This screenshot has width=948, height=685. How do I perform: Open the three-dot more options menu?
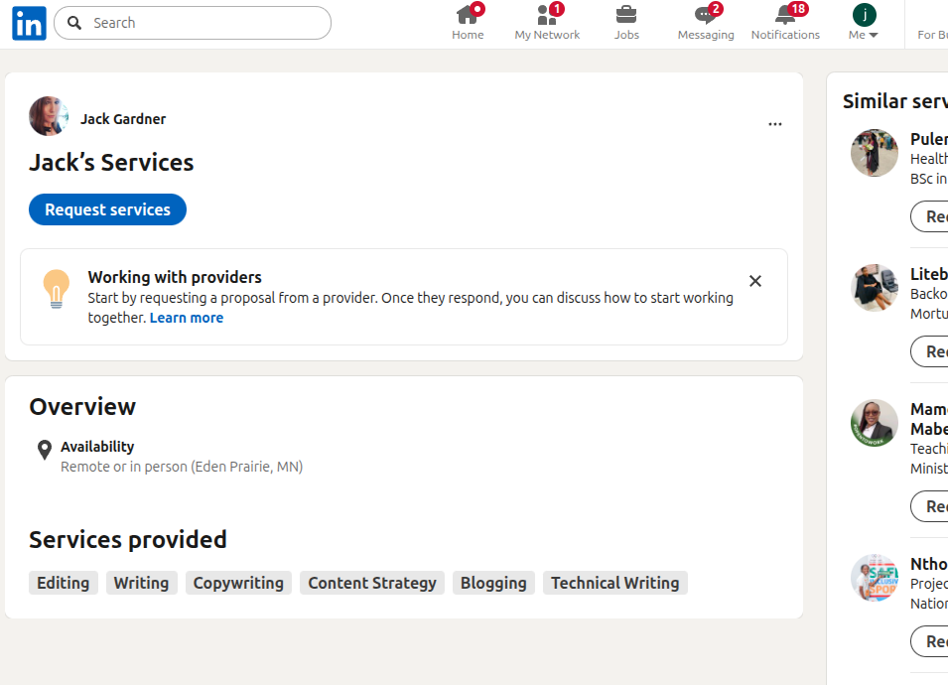click(775, 124)
